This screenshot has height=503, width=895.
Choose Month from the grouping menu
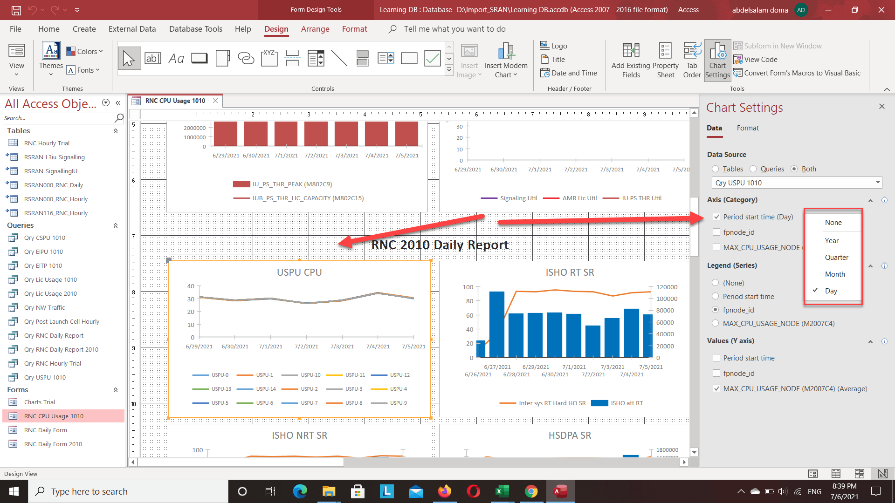[x=834, y=274]
